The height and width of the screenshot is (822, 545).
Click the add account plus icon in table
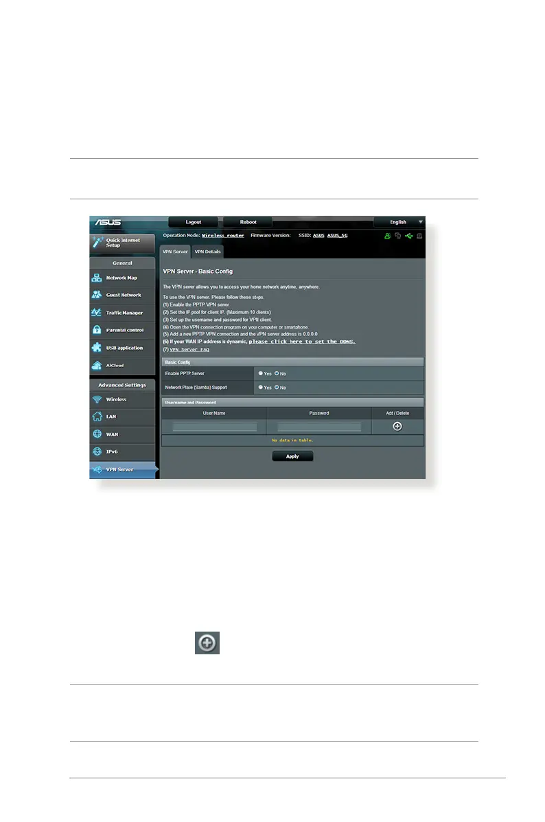tap(397, 427)
